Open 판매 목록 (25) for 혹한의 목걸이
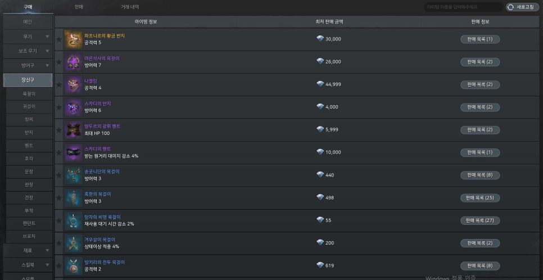543x280 pixels. click(480, 198)
